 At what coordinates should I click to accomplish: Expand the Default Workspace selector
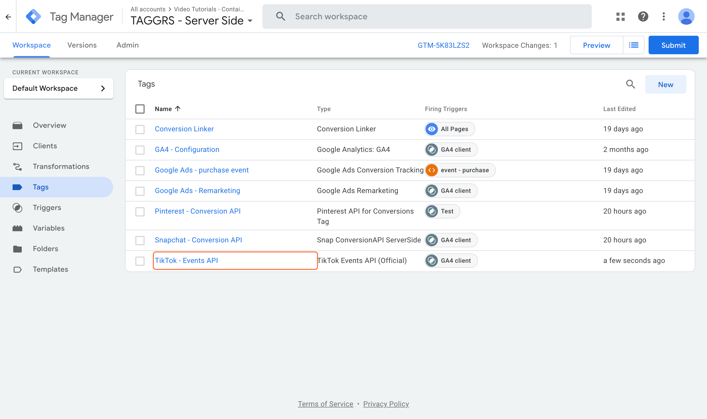[58, 88]
